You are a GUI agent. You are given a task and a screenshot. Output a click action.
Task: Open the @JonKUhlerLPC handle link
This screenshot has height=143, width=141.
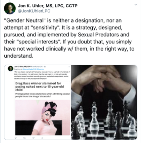34,11
